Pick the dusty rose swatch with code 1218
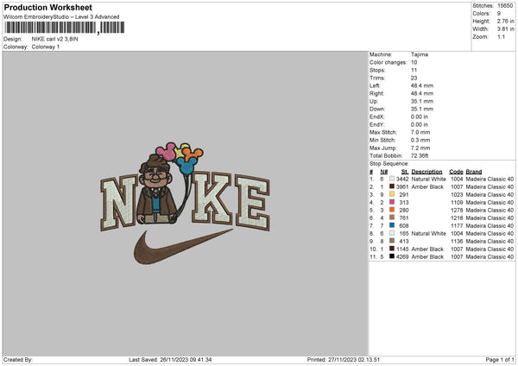The height and width of the screenshot is (366, 518). click(392, 218)
